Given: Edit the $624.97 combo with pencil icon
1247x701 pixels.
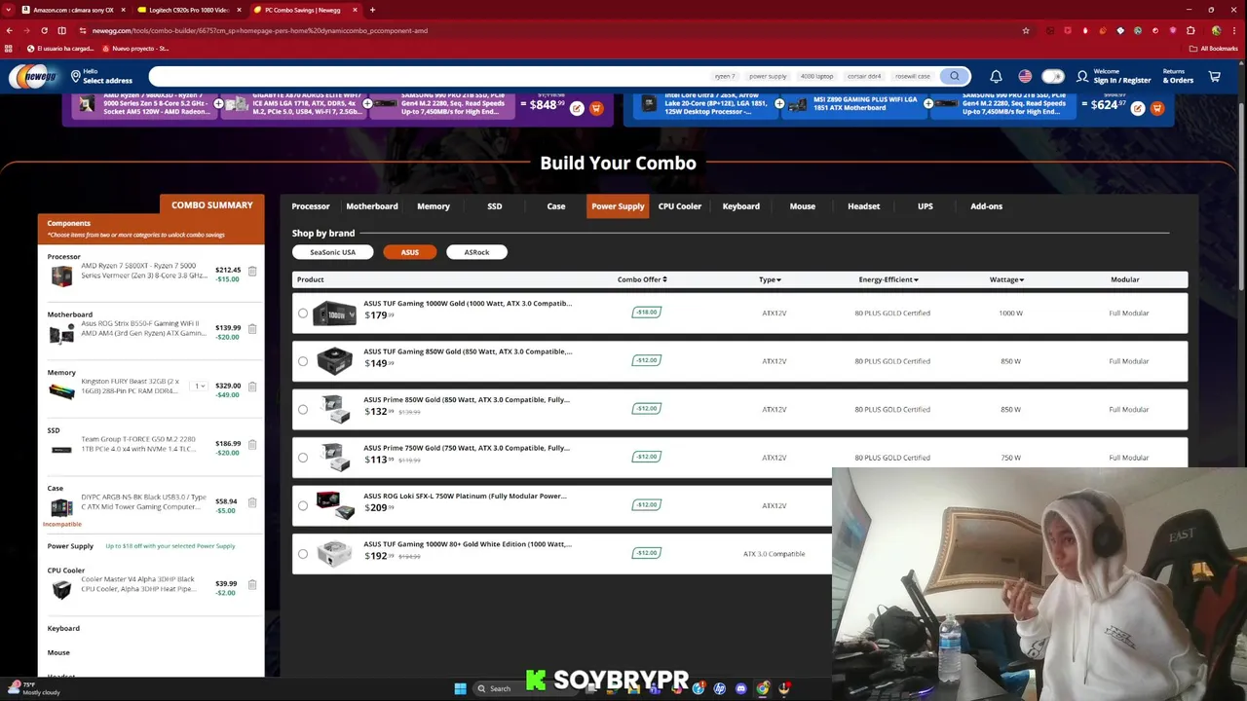Looking at the screenshot, I should [x=1138, y=108].
